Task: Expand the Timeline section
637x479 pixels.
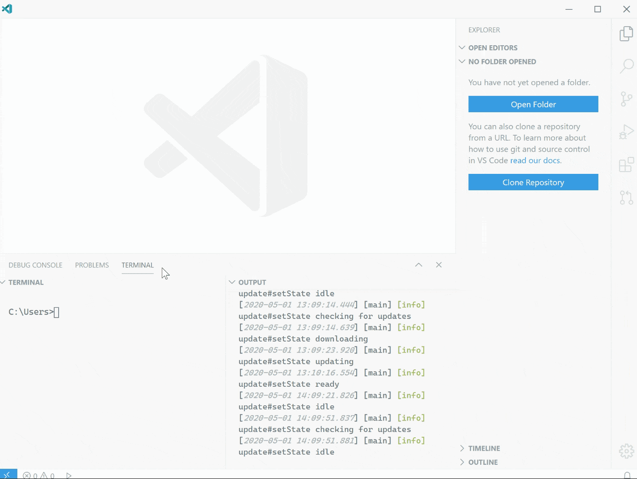Action: (x=484, y=448)
